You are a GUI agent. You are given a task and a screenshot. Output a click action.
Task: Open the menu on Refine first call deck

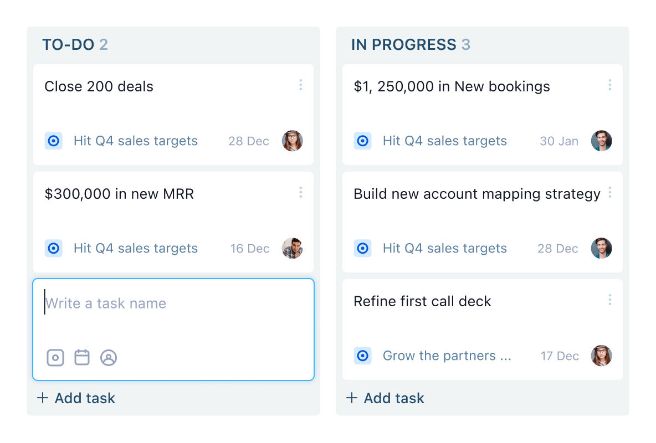[x=609, y=300]
